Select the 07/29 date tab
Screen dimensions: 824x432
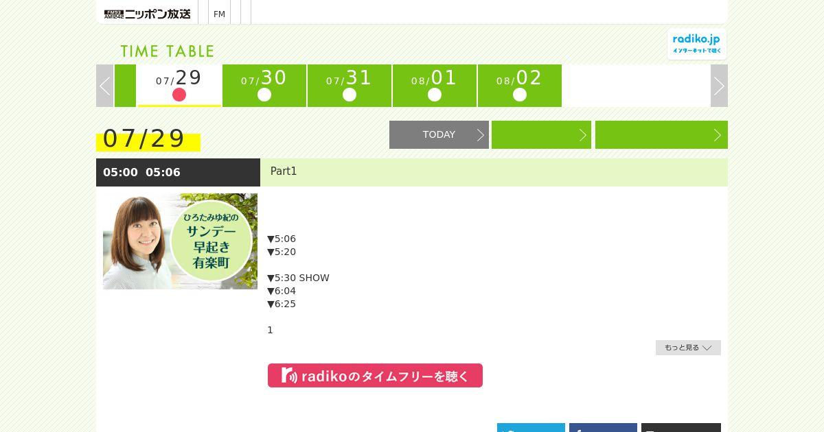tap(179, 86)
